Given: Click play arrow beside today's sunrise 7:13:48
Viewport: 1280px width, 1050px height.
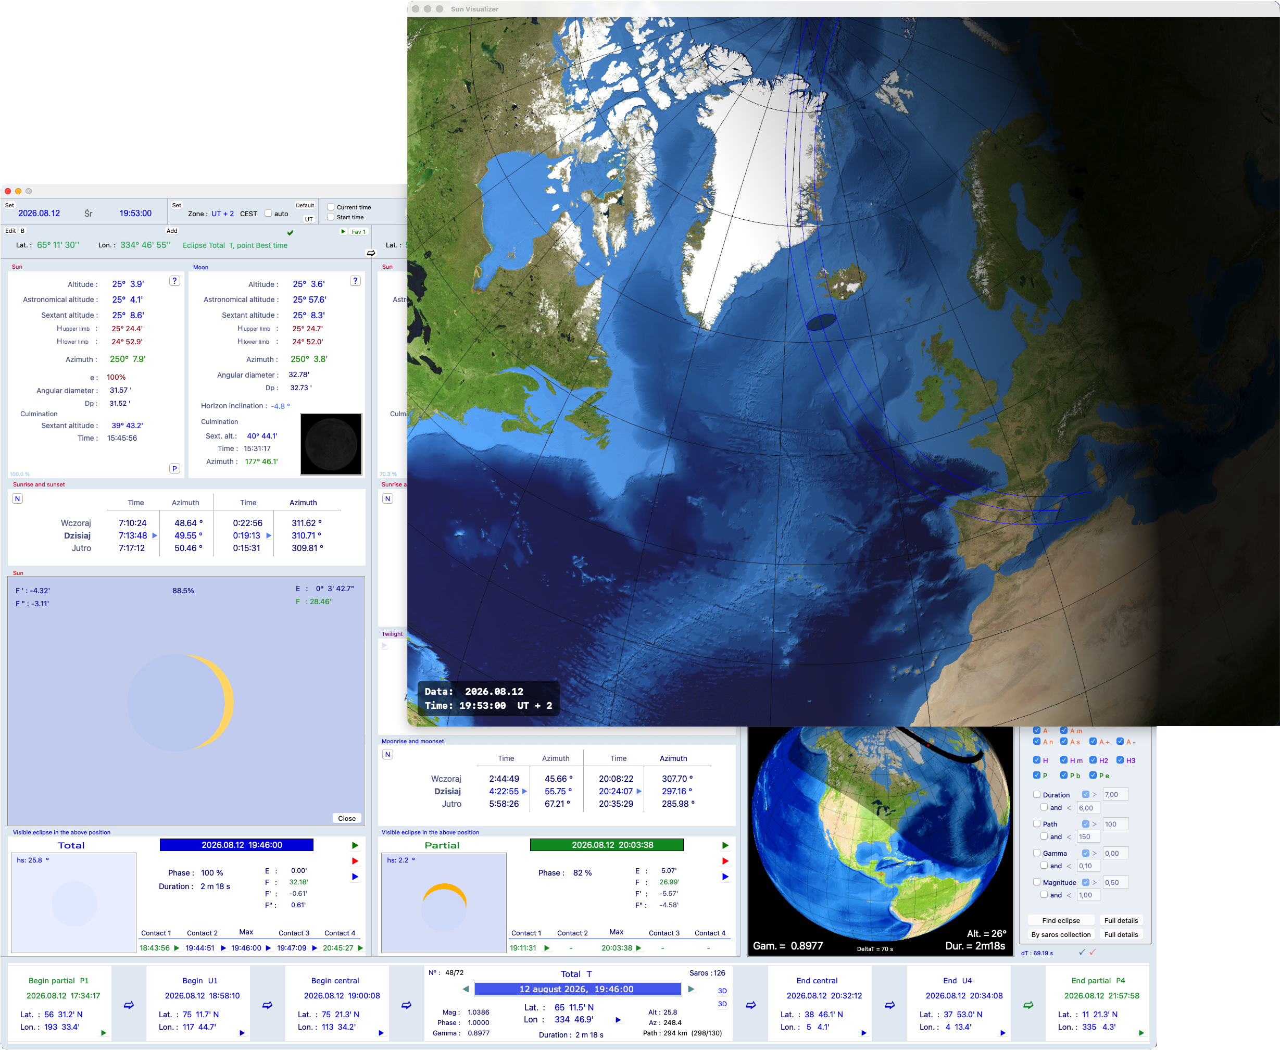Looking at the screenshot, I should click(x=155, y=535).
